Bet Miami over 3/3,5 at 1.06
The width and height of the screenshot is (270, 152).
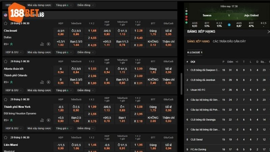click(76, 147)
